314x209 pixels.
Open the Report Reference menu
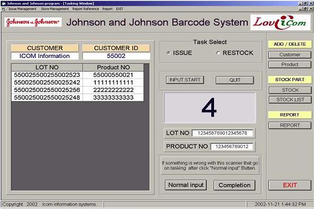(85, 9)
